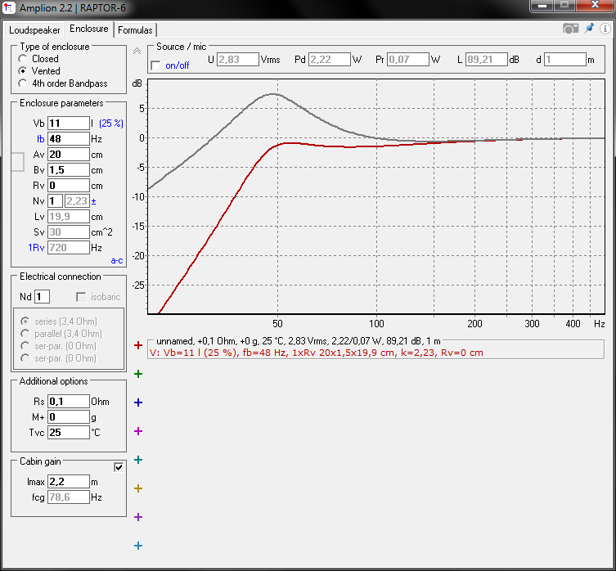Click the green plus curve slot
The height and width of the screenshot is (571, 616).
point(138,374)
